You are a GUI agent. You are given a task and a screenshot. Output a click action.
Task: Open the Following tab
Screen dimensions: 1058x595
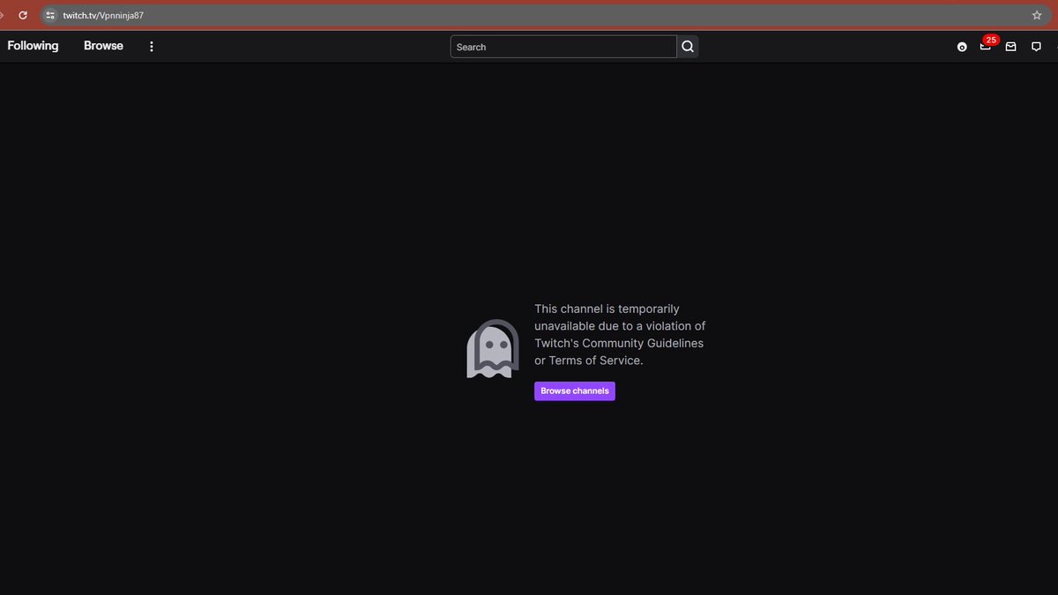point(33,46)
